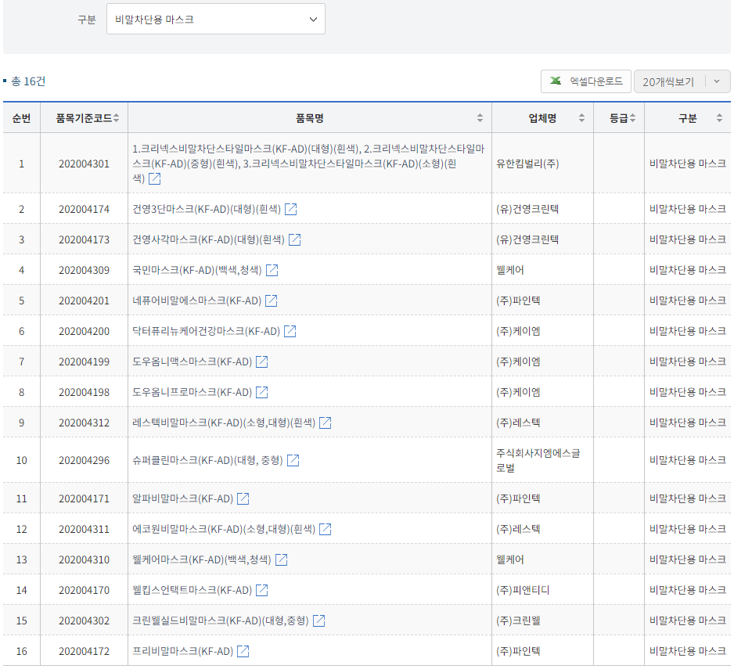Open 1.크리넥스비말차단스타일마스크 product name link
This screenshot has width=734, height=669.
[308, 164]
